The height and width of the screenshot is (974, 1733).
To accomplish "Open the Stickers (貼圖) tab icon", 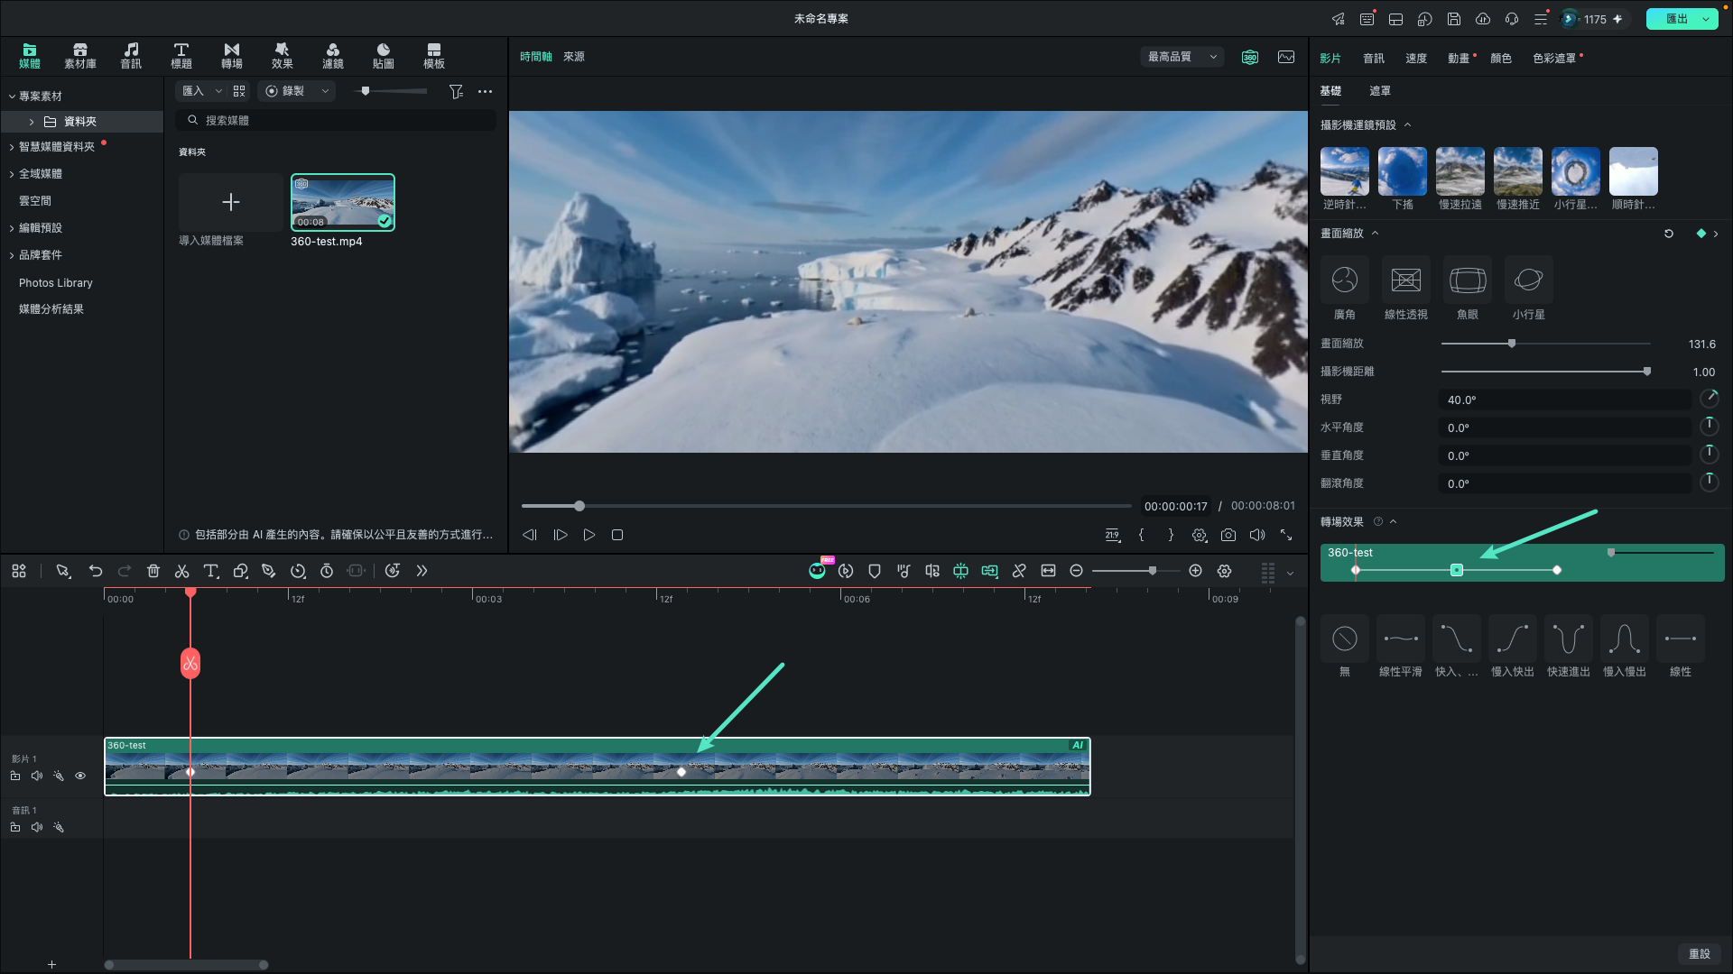I will pyautogui.click(x=383, y=55).
